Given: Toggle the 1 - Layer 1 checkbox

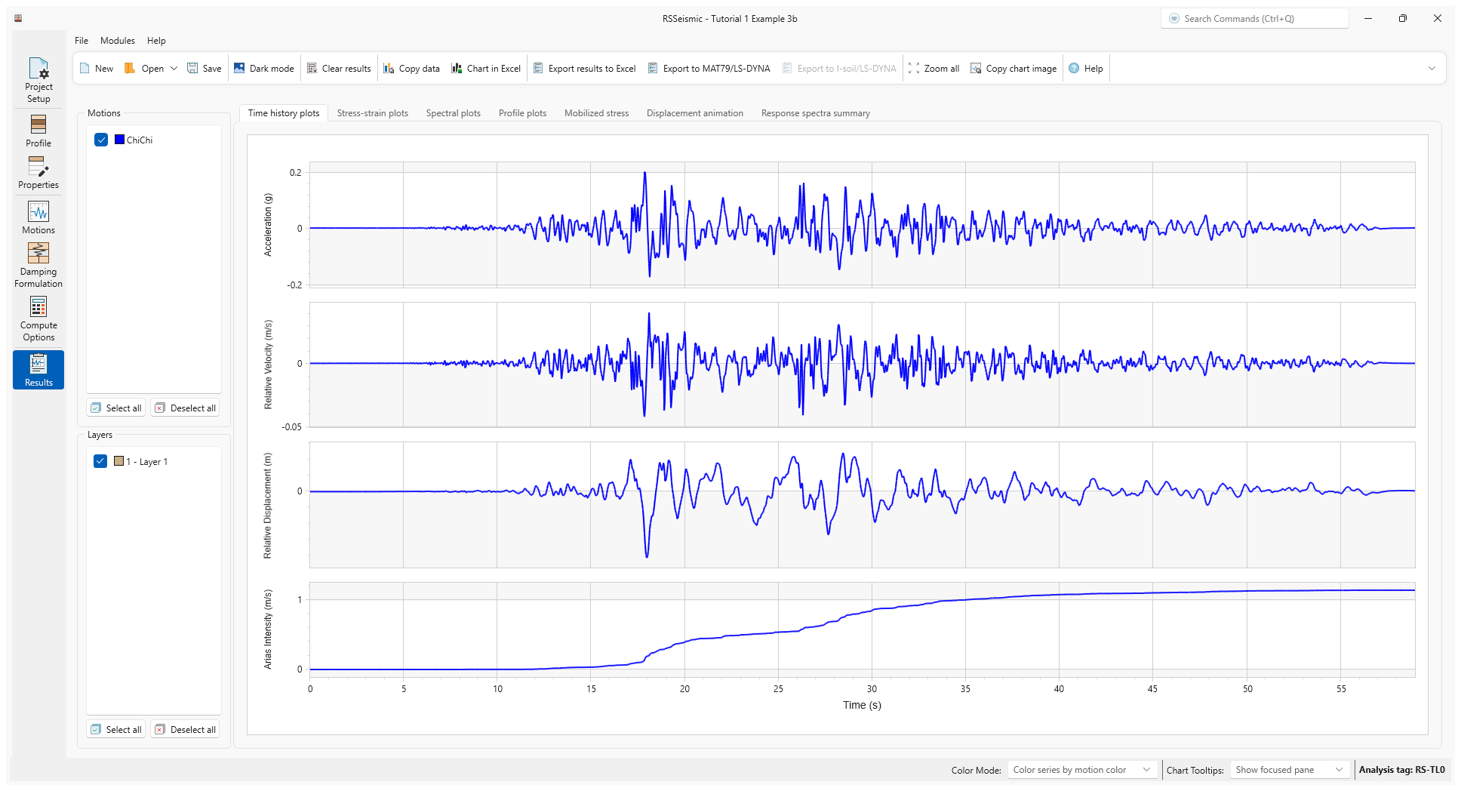Looking at the screenshot, I should coord(100,461).
